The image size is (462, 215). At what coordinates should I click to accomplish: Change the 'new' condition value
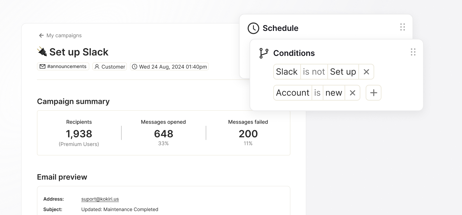[334, 93]
